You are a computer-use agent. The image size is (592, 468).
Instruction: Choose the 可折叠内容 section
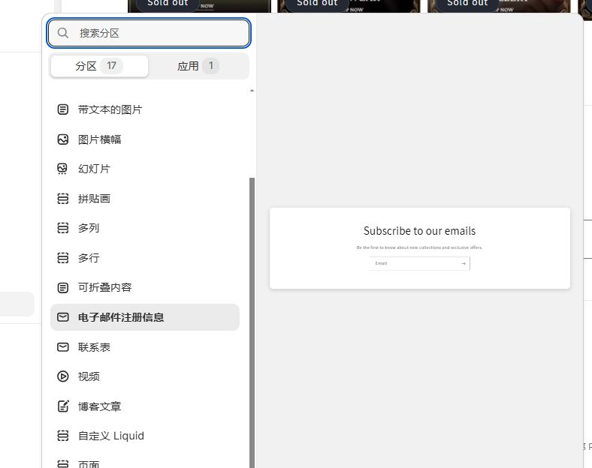(x=145, y=287)
